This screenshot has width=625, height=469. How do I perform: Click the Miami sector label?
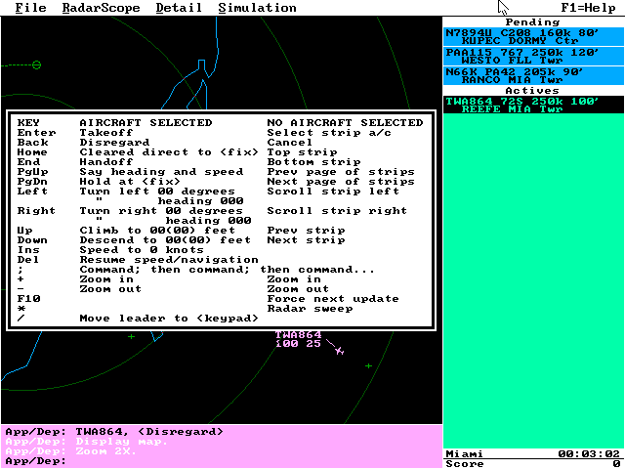(465, 453)
